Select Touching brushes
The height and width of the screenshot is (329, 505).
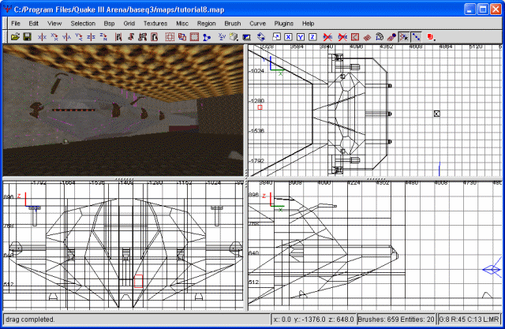(x=130, y=37)
